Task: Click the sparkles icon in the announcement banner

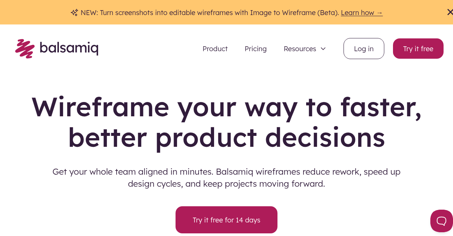Action: pyautogui.click(x=74, y=12)
